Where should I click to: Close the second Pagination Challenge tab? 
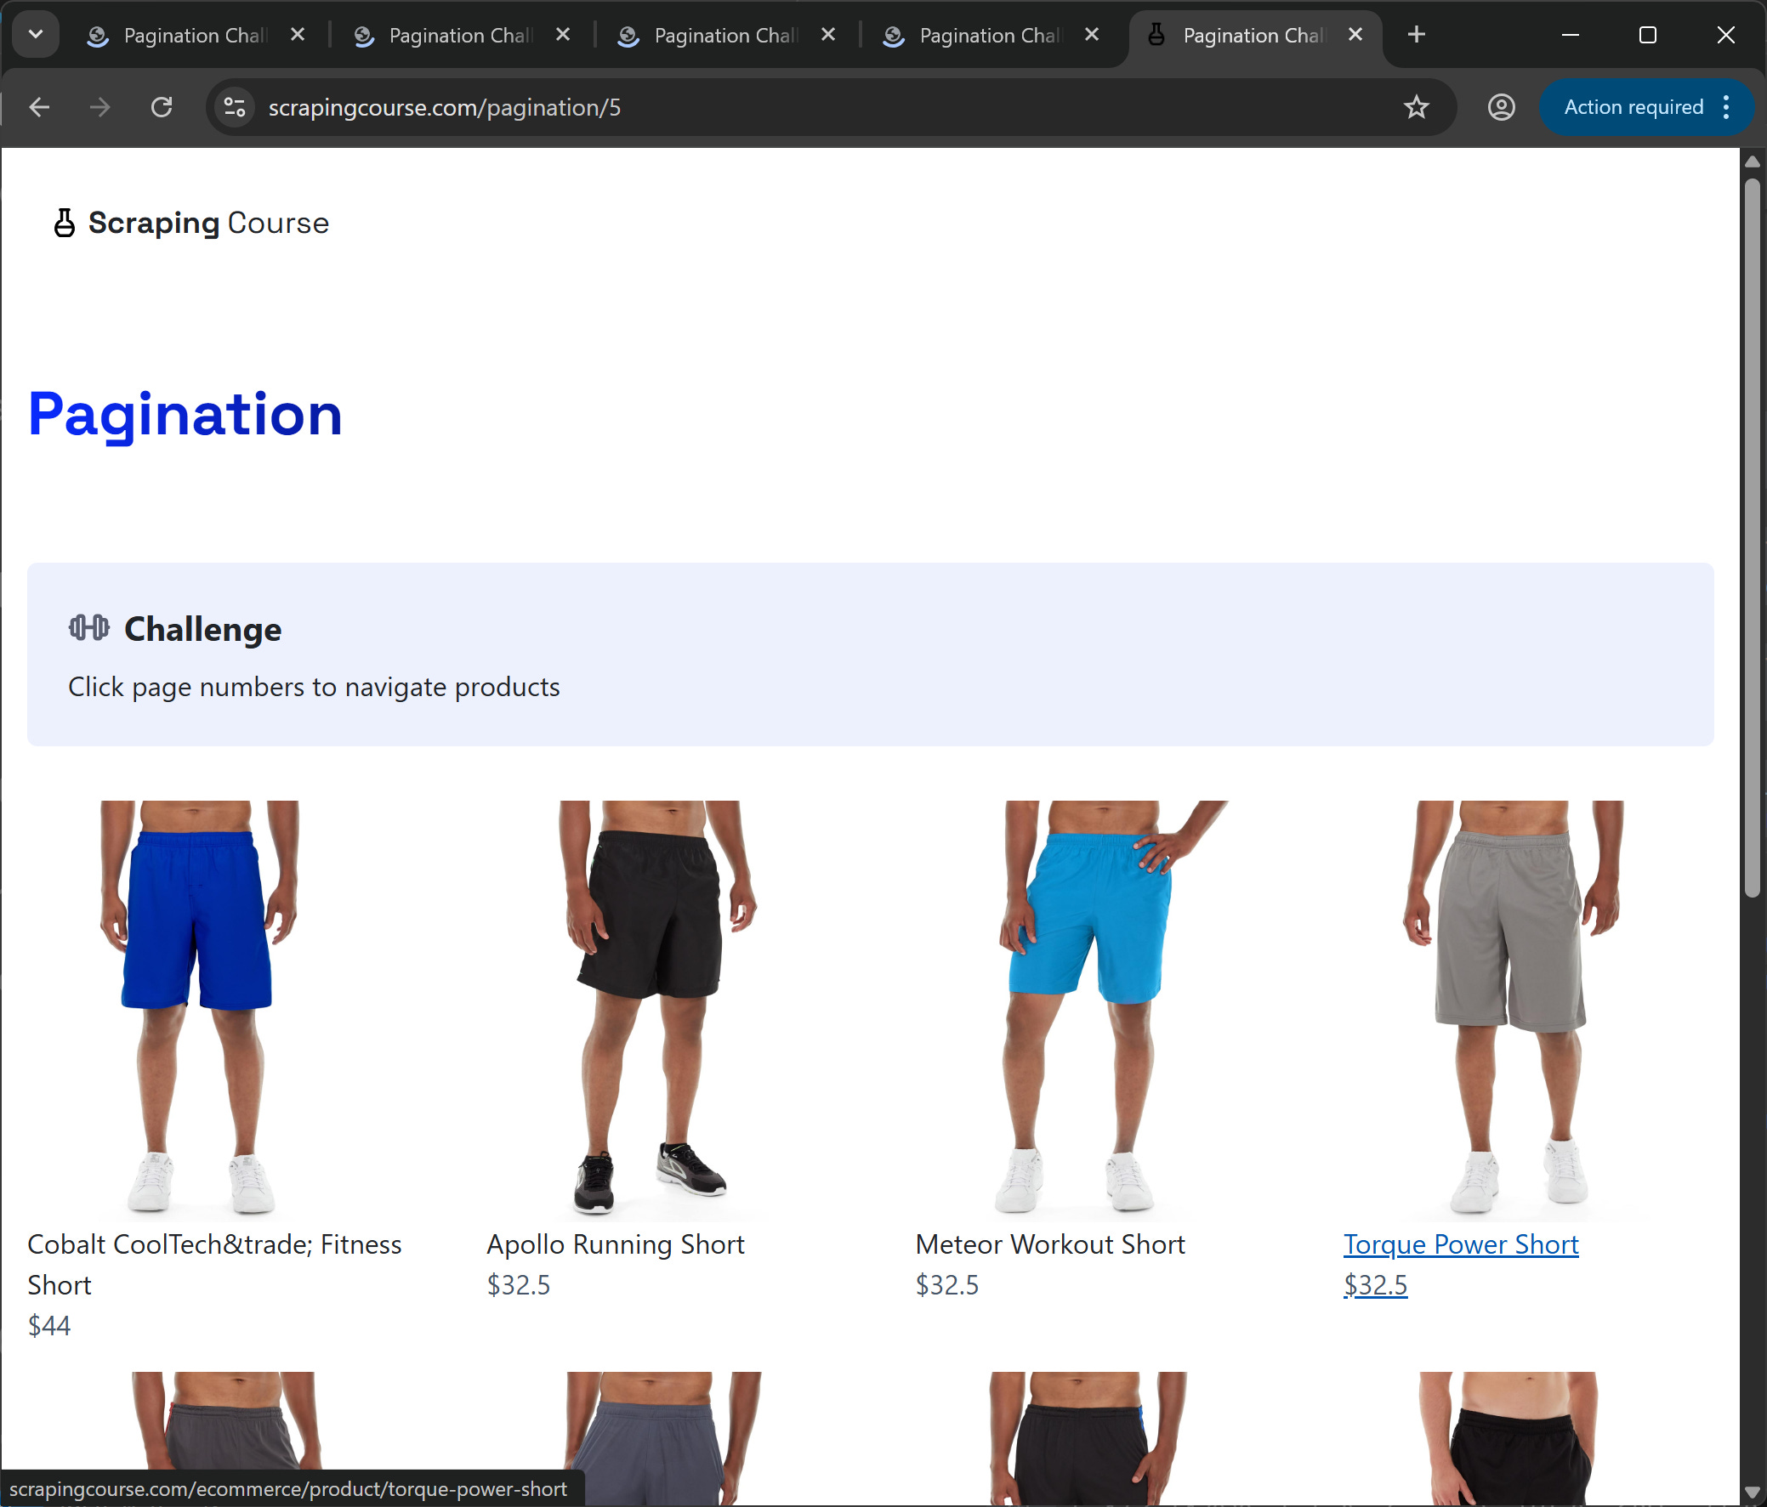pos(563,35)
